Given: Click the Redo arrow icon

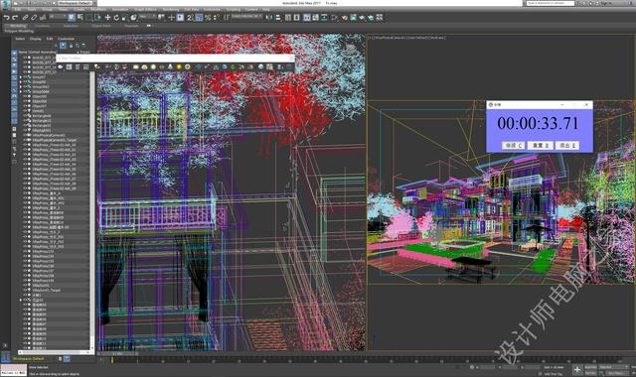Looking at the screenshot, I should coord(15,18).
